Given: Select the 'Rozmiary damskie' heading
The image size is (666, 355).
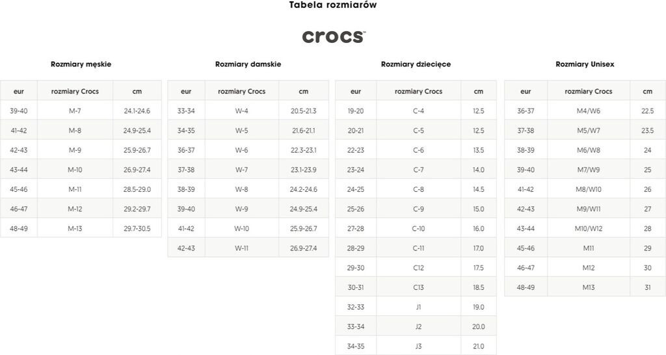Looking at the screenshot, I should coord(248,64).
